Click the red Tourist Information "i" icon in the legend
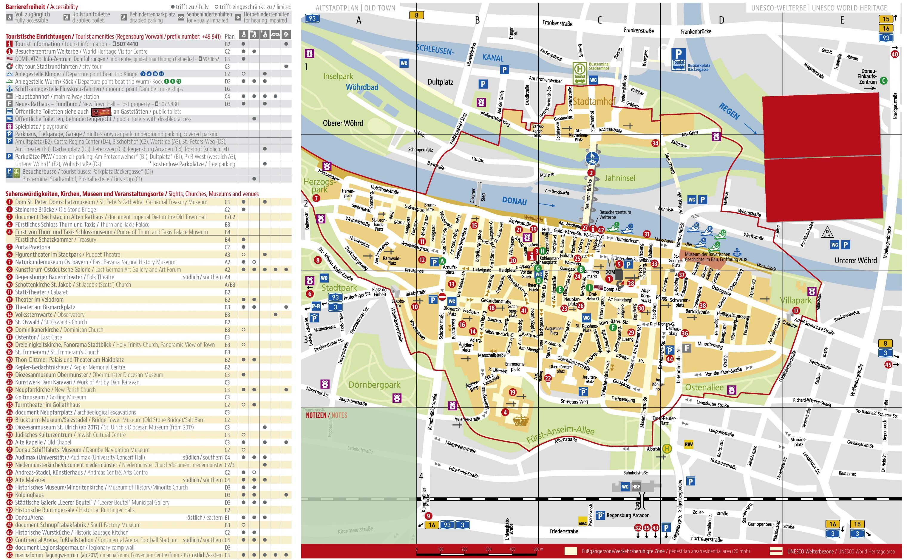 9,44
